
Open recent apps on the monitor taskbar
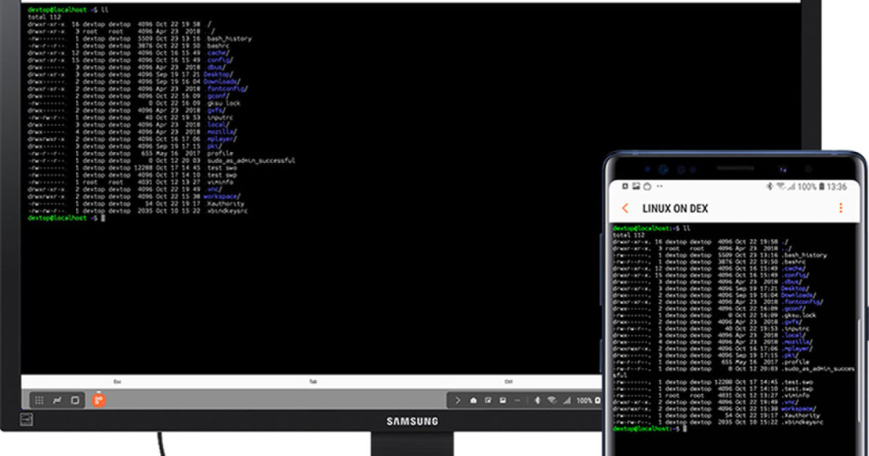click(56, 400)
